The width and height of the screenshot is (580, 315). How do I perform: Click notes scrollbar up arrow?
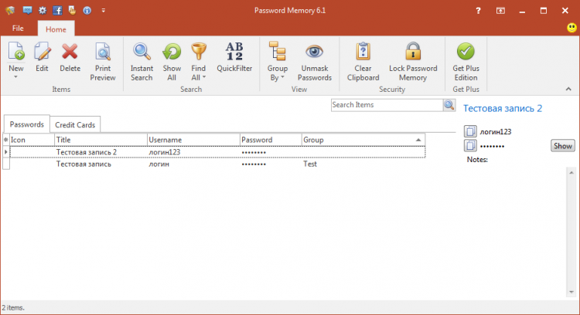click(x=571, y=172)
